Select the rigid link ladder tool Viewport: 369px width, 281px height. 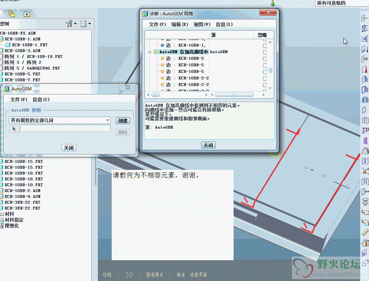(x=365, y=182)
